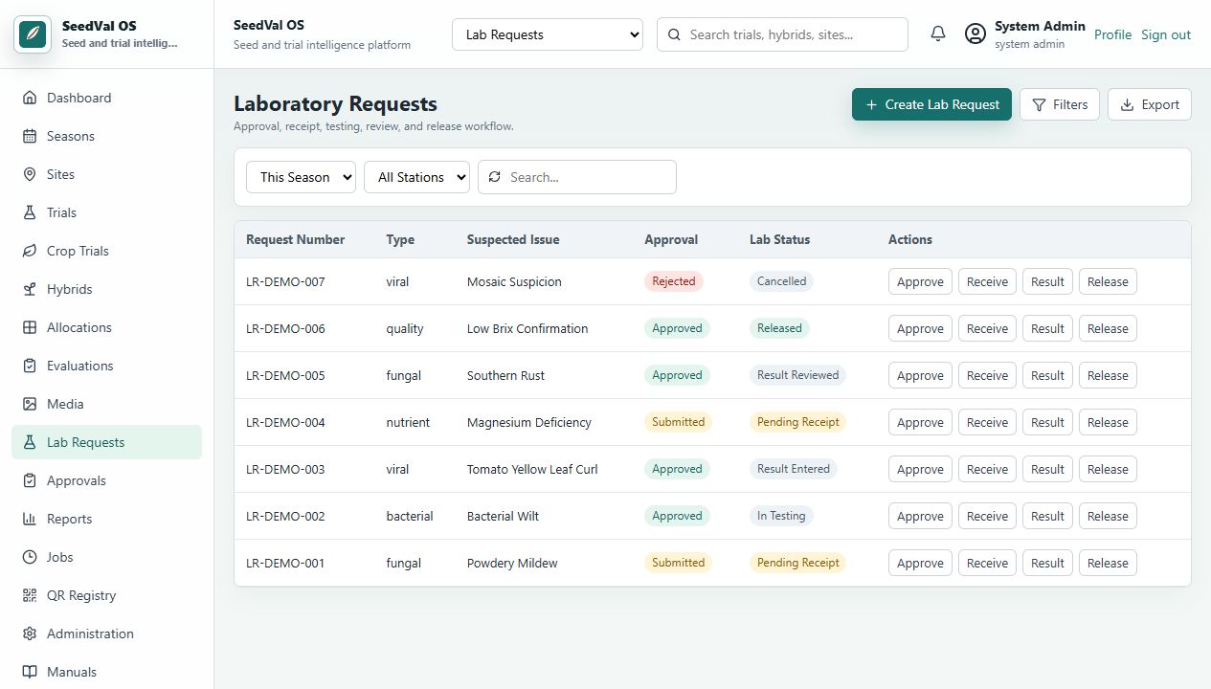Image resolution: width=1211 pixels, height=689 pixels.
Task: Open the All Stations dropdown
Action: point(416,177)
